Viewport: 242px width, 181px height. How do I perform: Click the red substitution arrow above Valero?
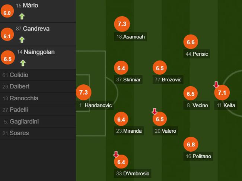coord(155,111)
